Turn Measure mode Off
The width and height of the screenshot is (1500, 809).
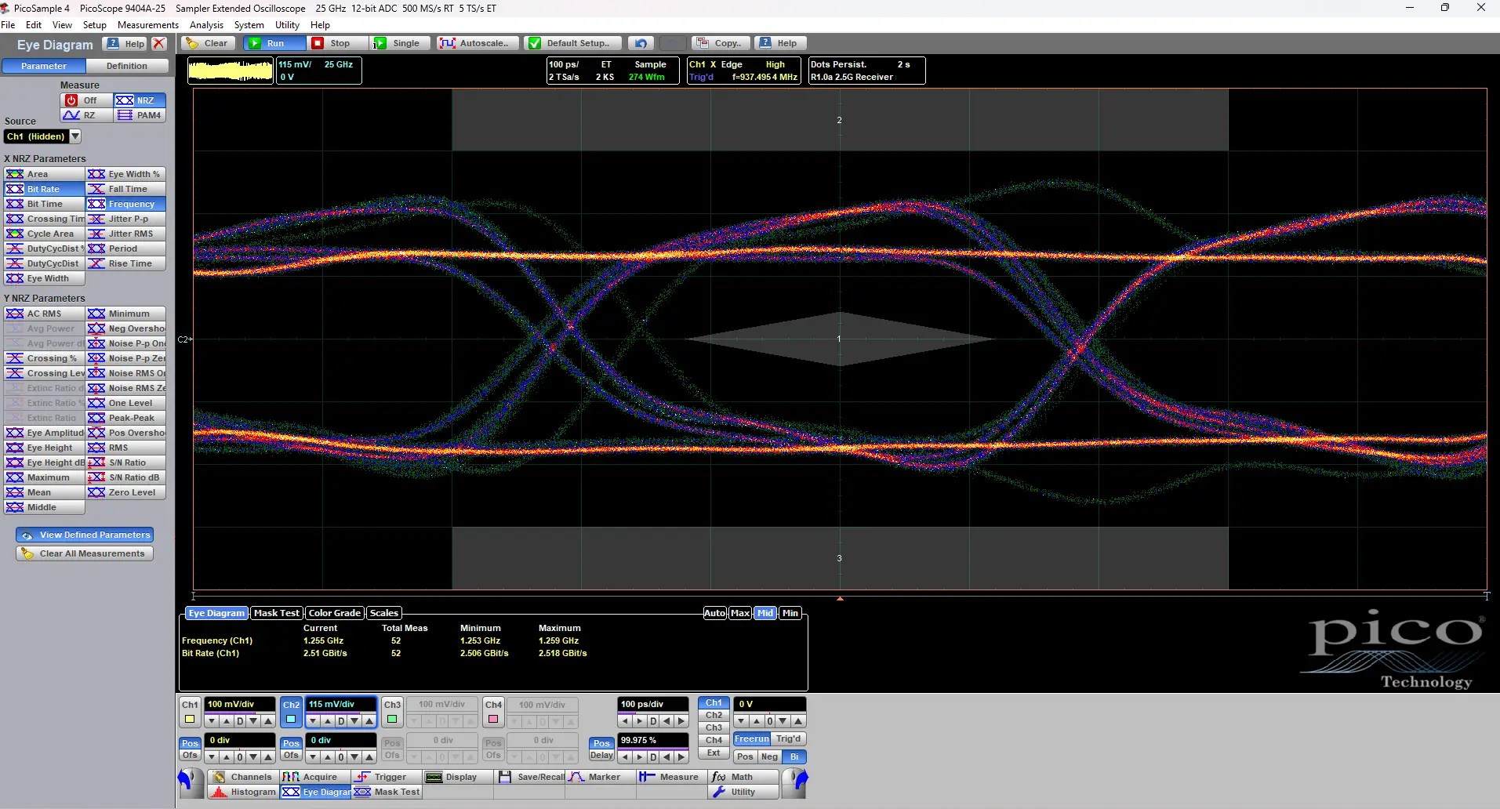(x=86, y=100)
